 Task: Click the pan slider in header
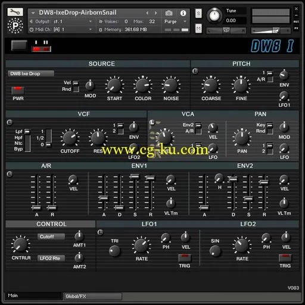tap(226, 30)
